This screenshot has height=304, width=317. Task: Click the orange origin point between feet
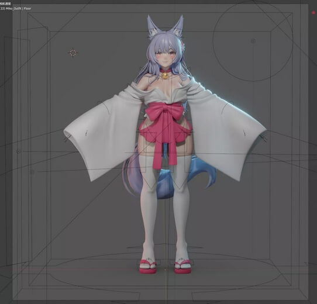165,270
